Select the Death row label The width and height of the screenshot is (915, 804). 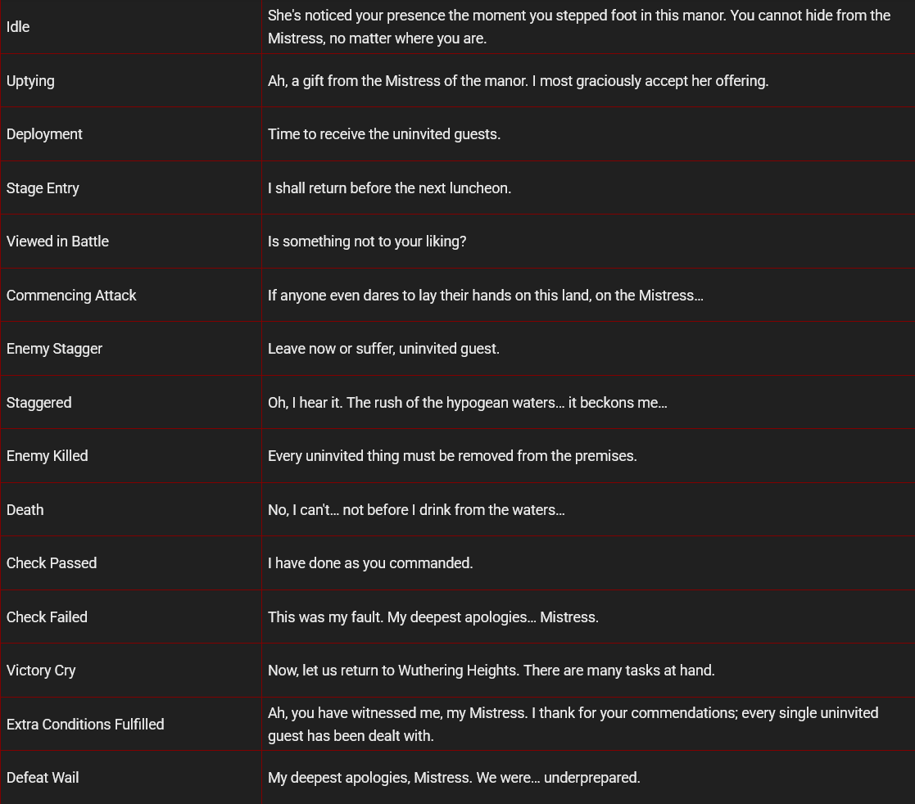click(x=25, y=510)
